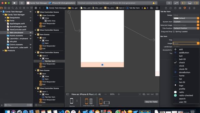The height and width of the screenshot is (113, 200).
Task: Show the breakpoint navigator
Action: click(x=28, y=8)
